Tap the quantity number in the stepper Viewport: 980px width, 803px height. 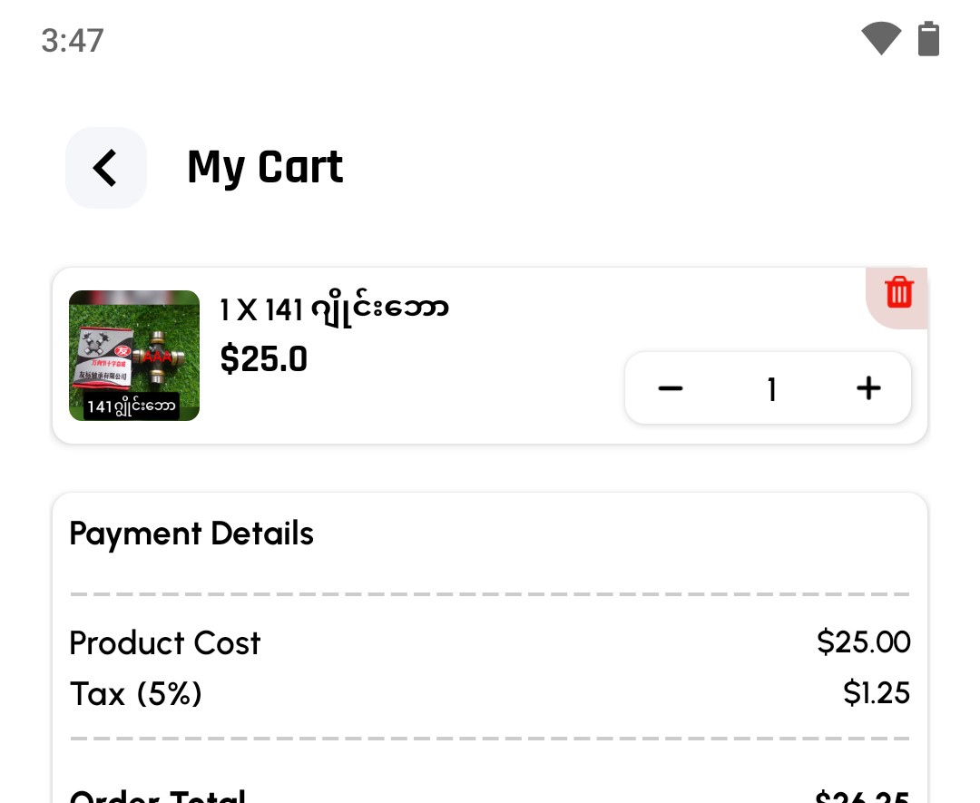coord(771,389)
